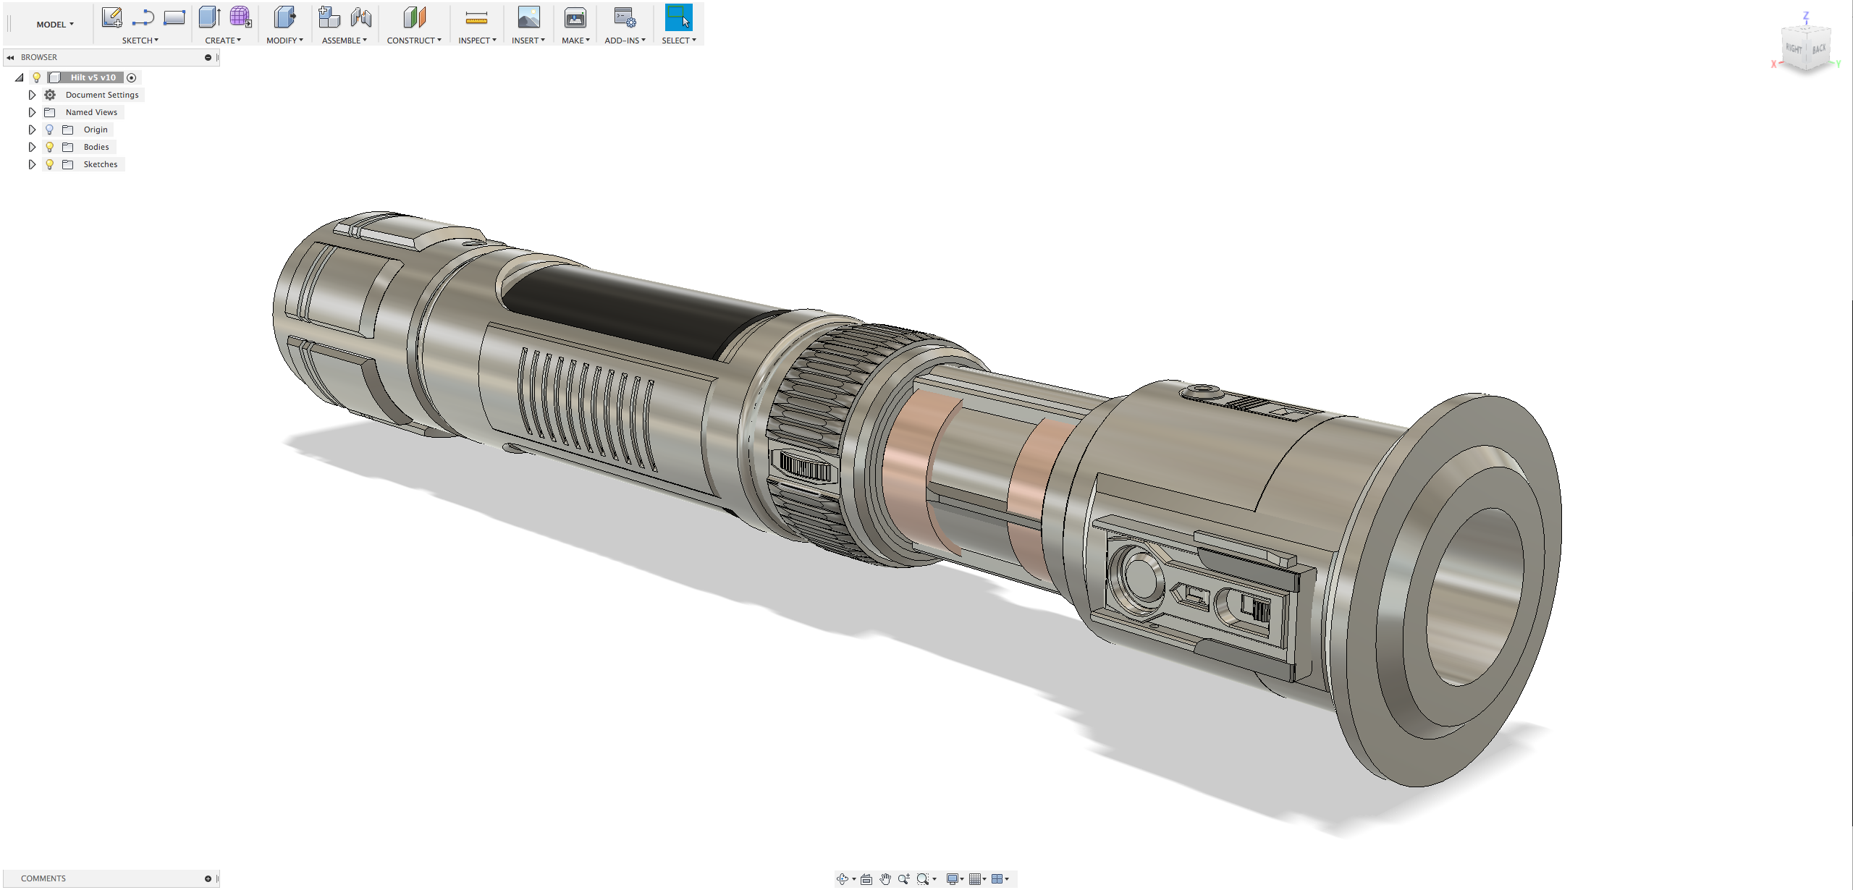Toggle Sketches folder visibility bulb
This screenshot has width=1853, height=890.
[50, 164]
